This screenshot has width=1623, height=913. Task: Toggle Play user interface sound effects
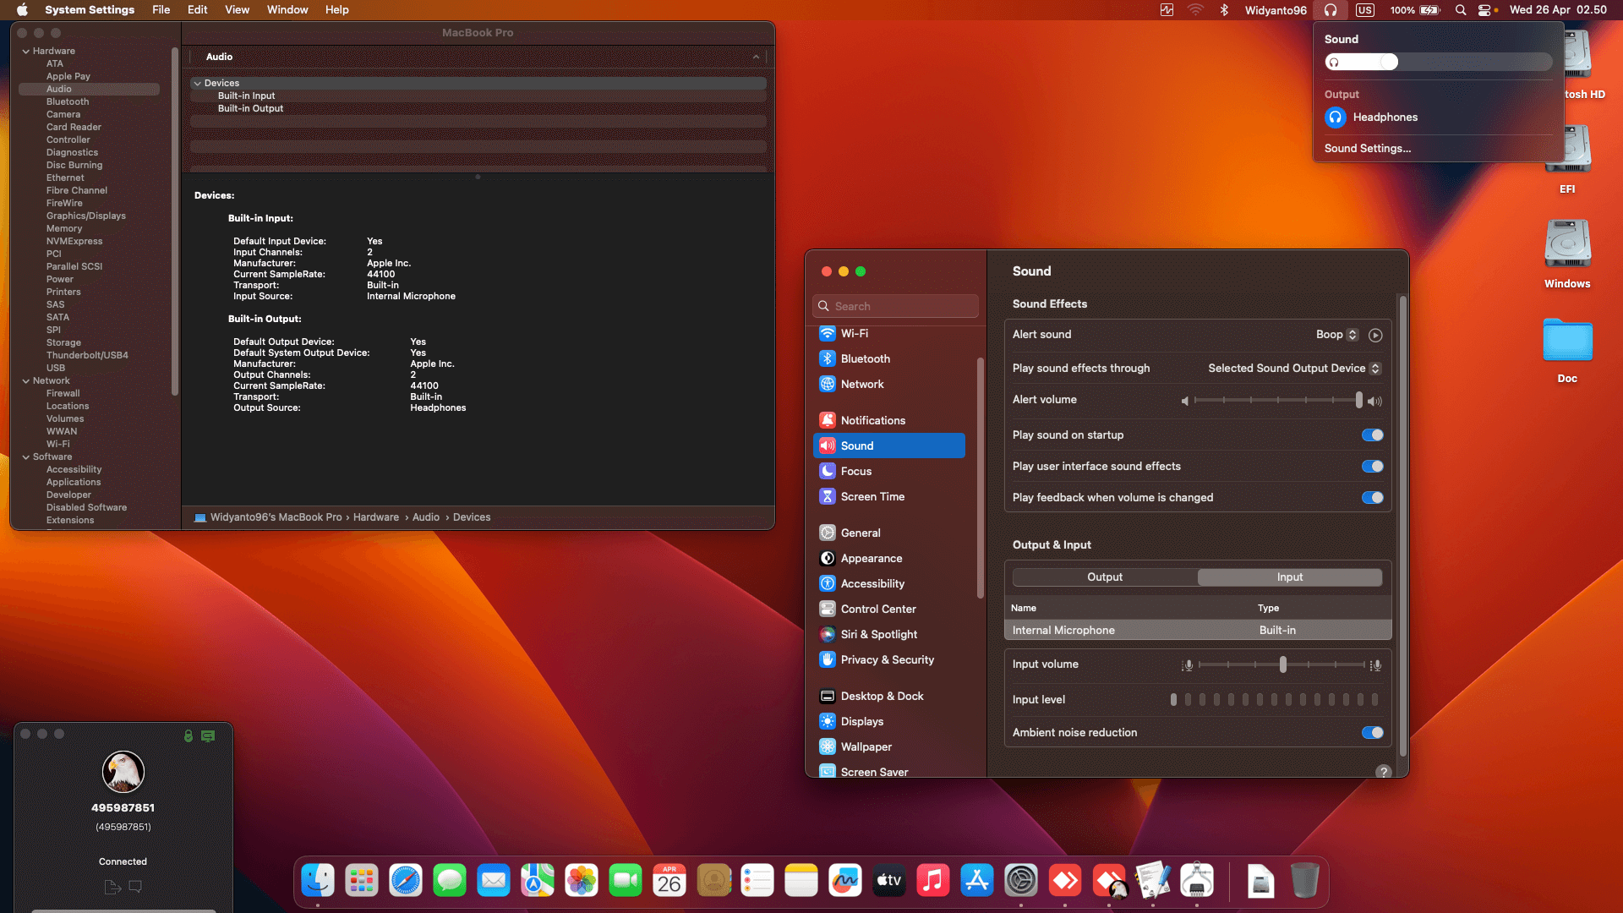point(1373,467)
